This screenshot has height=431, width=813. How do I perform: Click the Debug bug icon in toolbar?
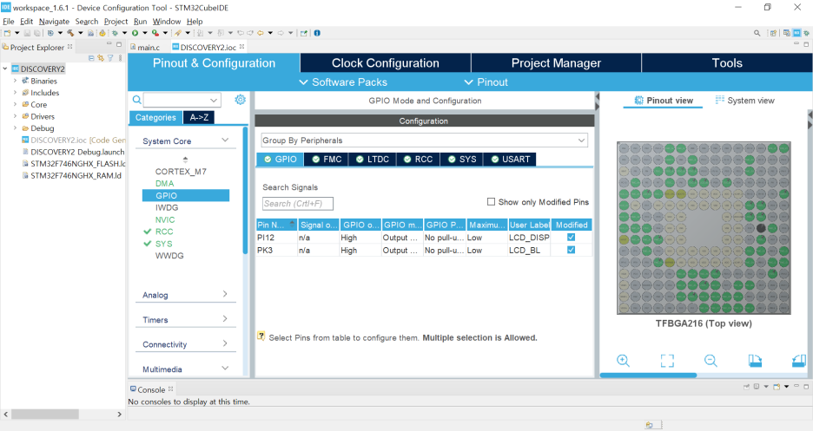(x=116, y=33)
